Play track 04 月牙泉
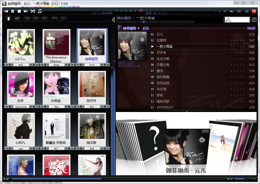260x184 pixels. coord(202,53)
